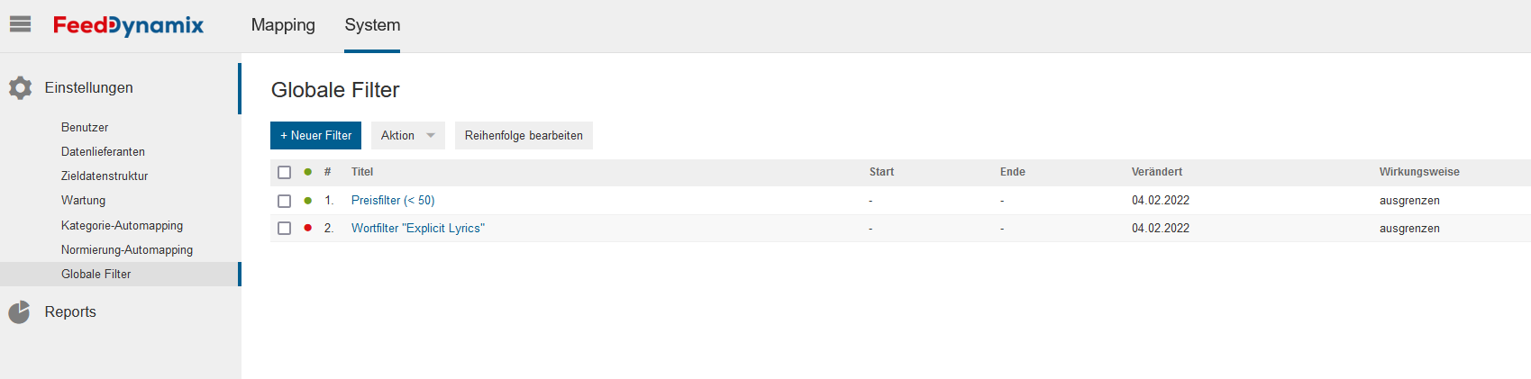The image size is (1531, 379).
Task: Click Reihenfolge bearbeiten button
Action: point(524,135)
